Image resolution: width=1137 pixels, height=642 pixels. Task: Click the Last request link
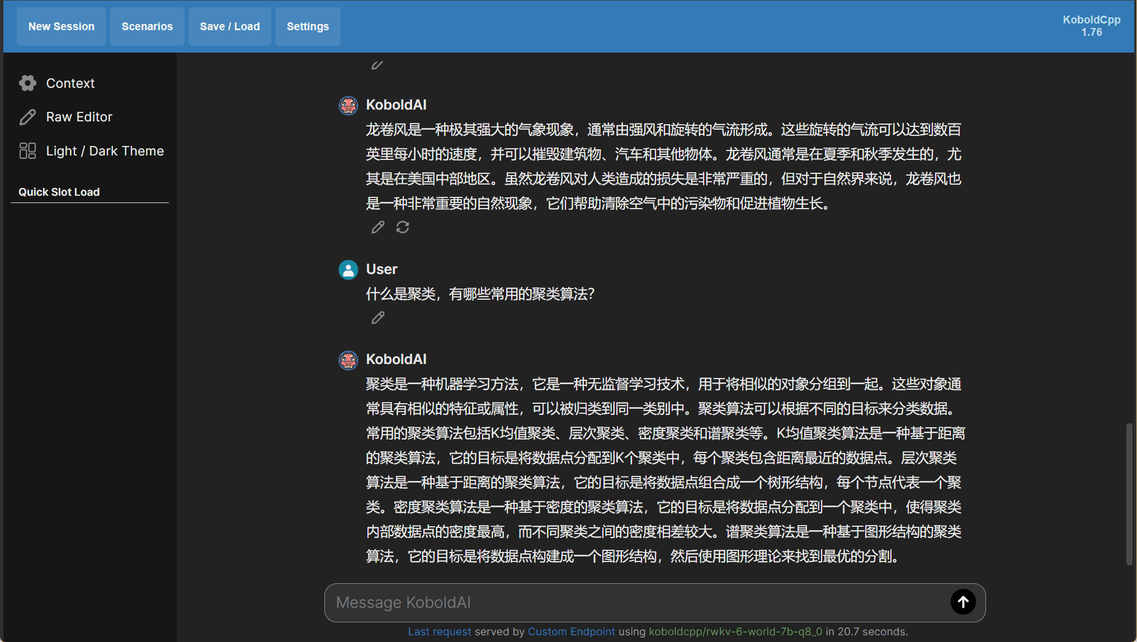pos(439,631)
